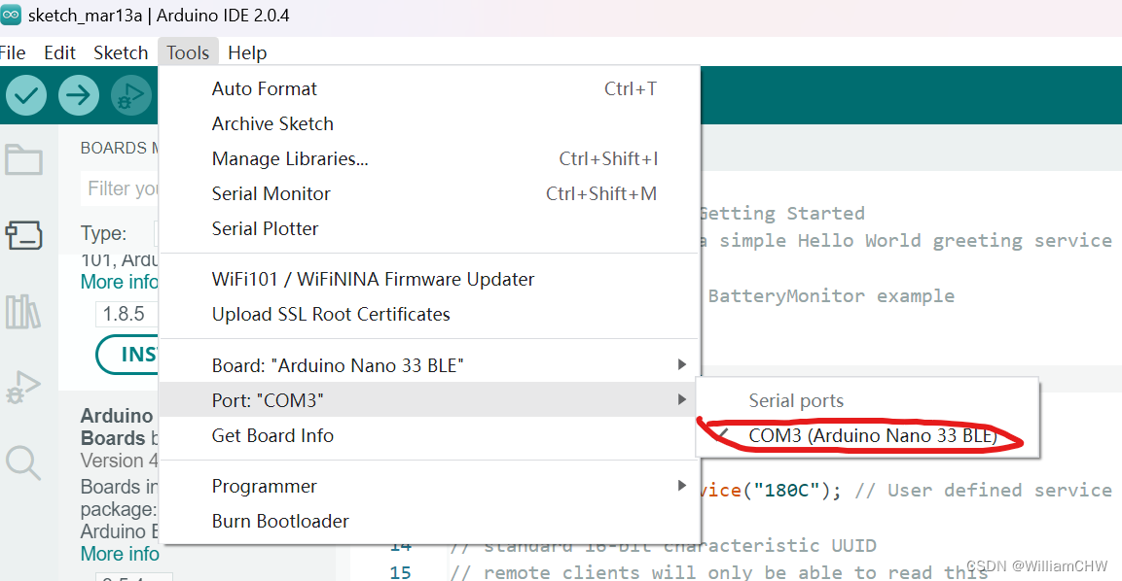Open the Search magnifier sidebar icon
This screenshot has height=581, width=1122.
point(23,463)
